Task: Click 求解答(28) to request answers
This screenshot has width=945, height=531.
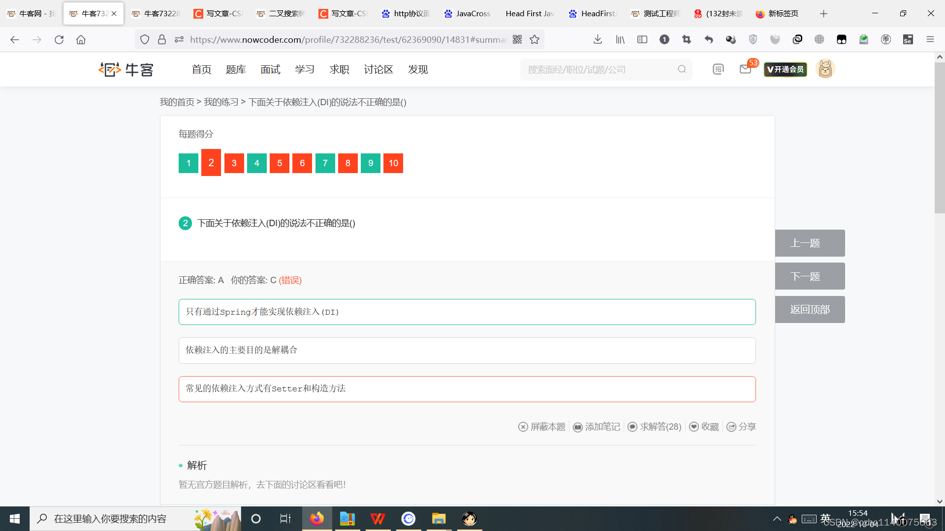Action: click(x=655, y=427)
